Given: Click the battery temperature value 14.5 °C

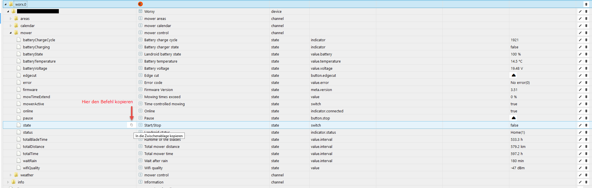Looking at the screenshot, I should (x=516, y=61).
